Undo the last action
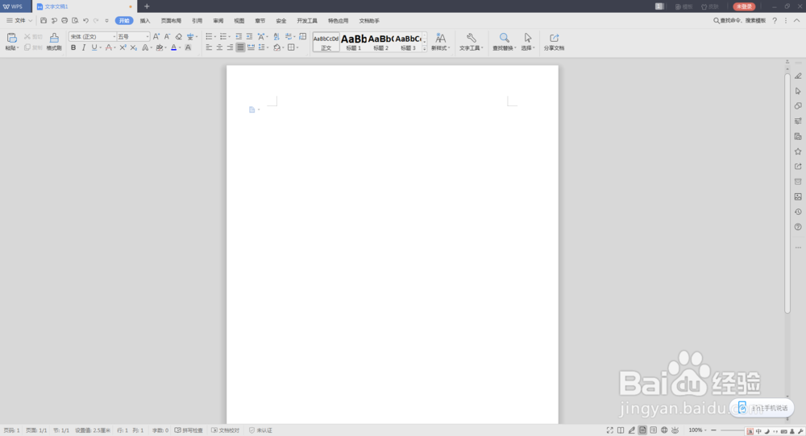The height and width of the screenshot is (436, 806). [x=86, y=21]
